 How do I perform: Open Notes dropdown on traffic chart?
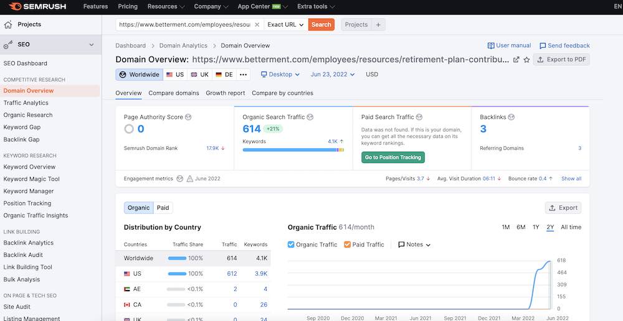(x=414, y=245)
